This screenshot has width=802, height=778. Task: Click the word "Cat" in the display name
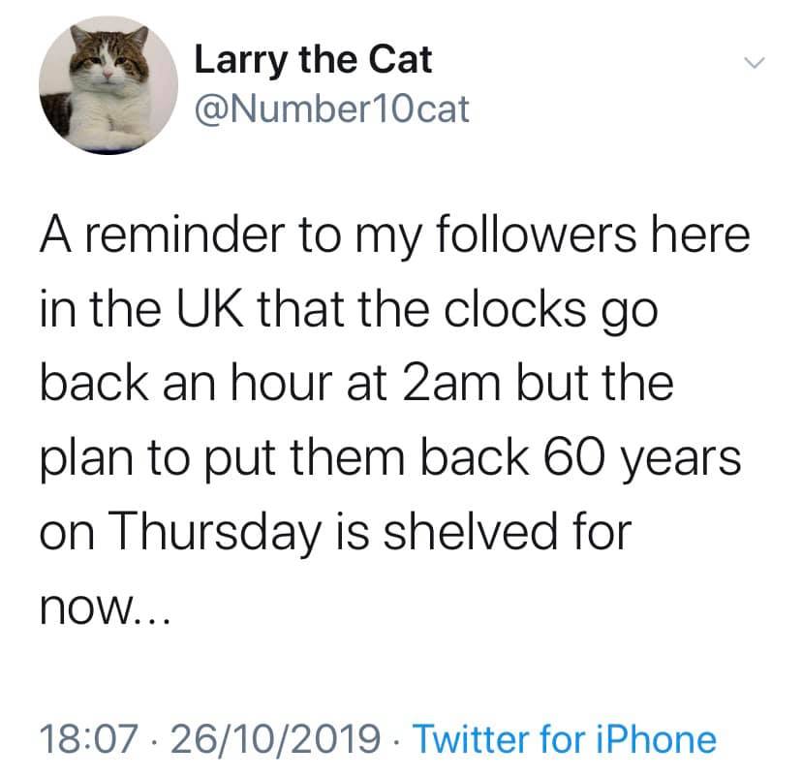click(x=400, y=61)
